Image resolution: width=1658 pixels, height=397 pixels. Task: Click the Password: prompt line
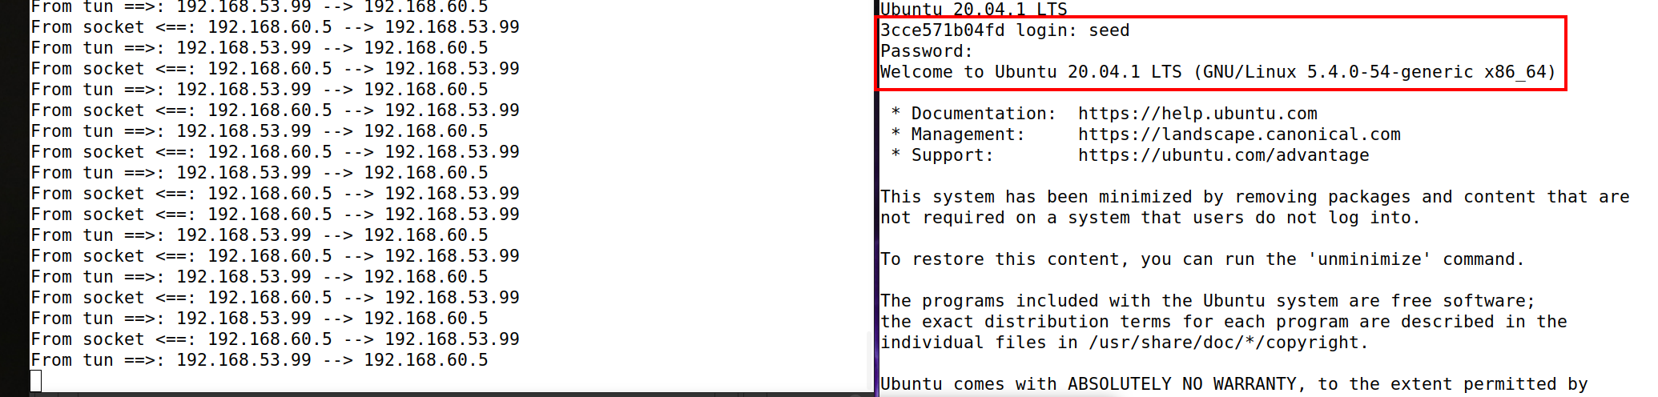[927, 51]
